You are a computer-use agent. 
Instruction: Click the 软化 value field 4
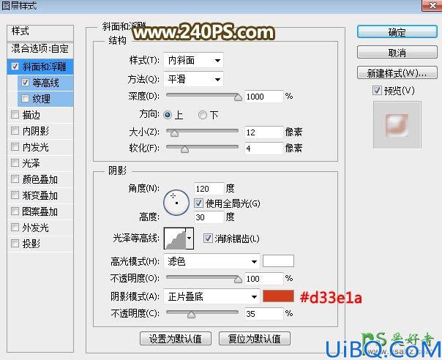(x=263, y=149)
